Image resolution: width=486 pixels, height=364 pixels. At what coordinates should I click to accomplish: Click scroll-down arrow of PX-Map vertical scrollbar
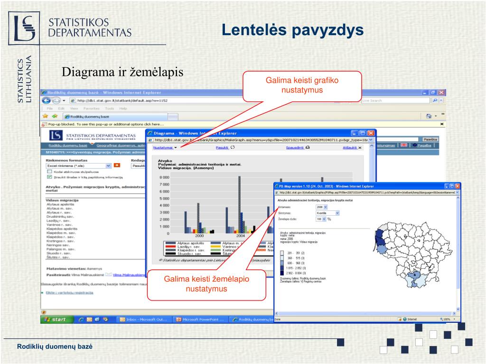pos(458,309)
